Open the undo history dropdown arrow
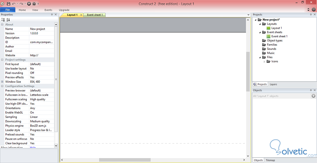 pos(17,3)
